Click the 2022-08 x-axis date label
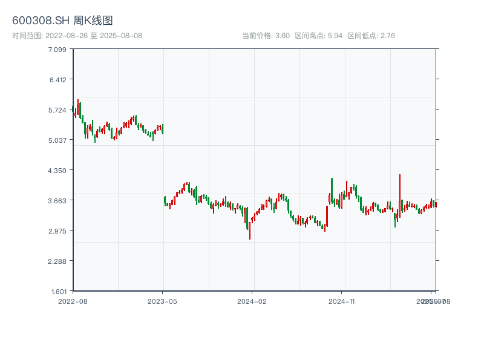The height and width of the screenshot is (363, 484). coord(73,301)
